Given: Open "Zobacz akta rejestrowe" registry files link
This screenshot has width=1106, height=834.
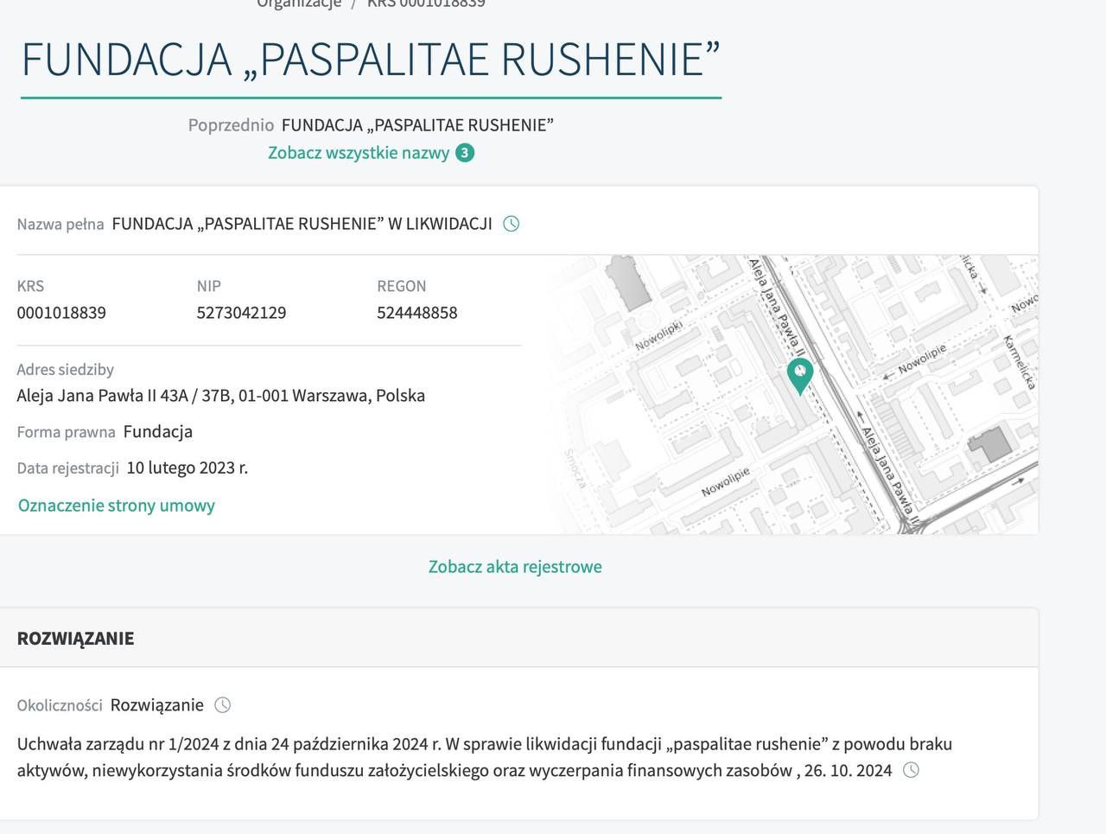Looking at the screenshot, I should click(515, 567).
